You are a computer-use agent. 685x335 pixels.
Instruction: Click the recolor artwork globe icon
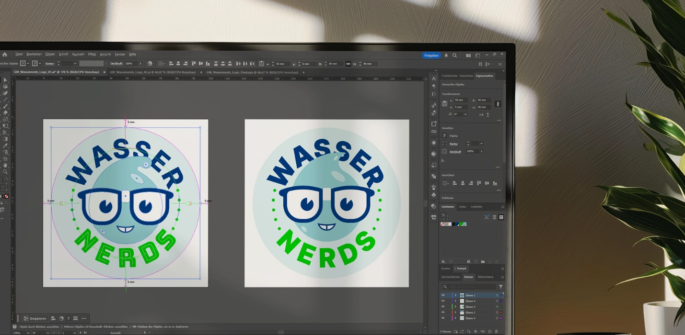[x=150, y=64]
